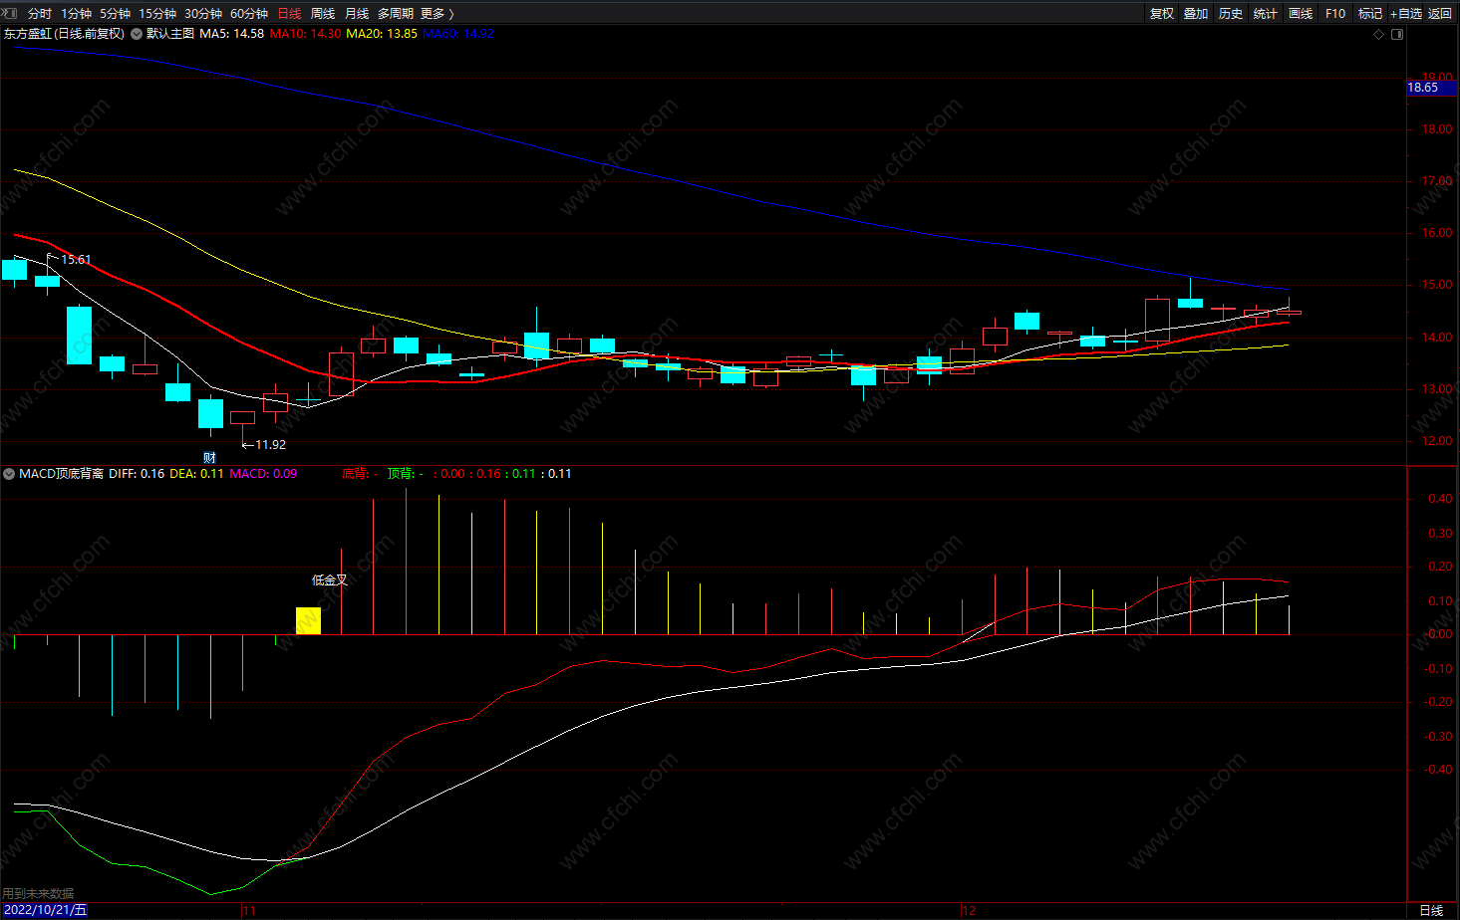Click the 返回 back button
This screenshot has height=920, width=1460.
pos(1440,13)
